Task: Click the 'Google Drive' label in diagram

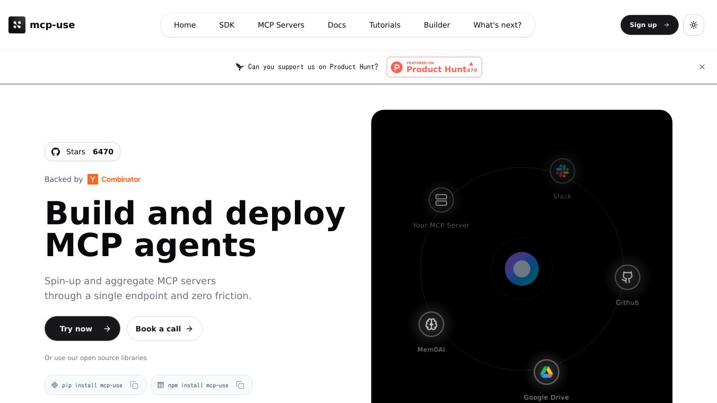Action: pyautogui.click(x=546, y=397)
